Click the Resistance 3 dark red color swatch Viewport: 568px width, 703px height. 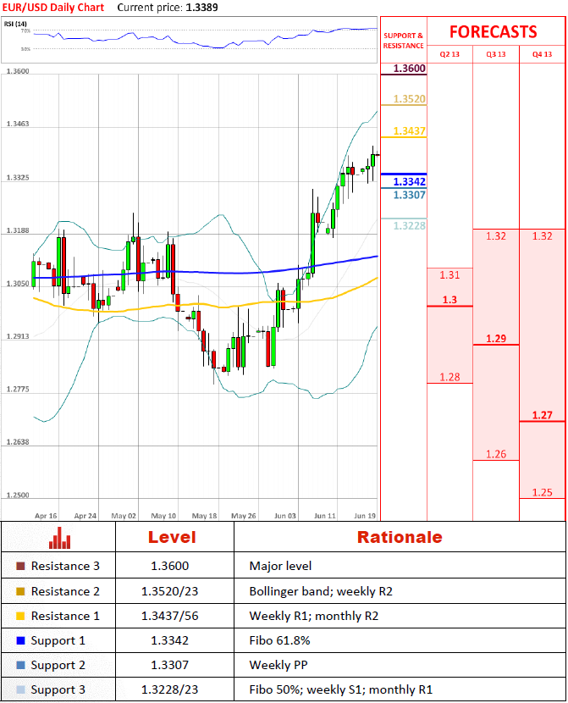[20, 566]
